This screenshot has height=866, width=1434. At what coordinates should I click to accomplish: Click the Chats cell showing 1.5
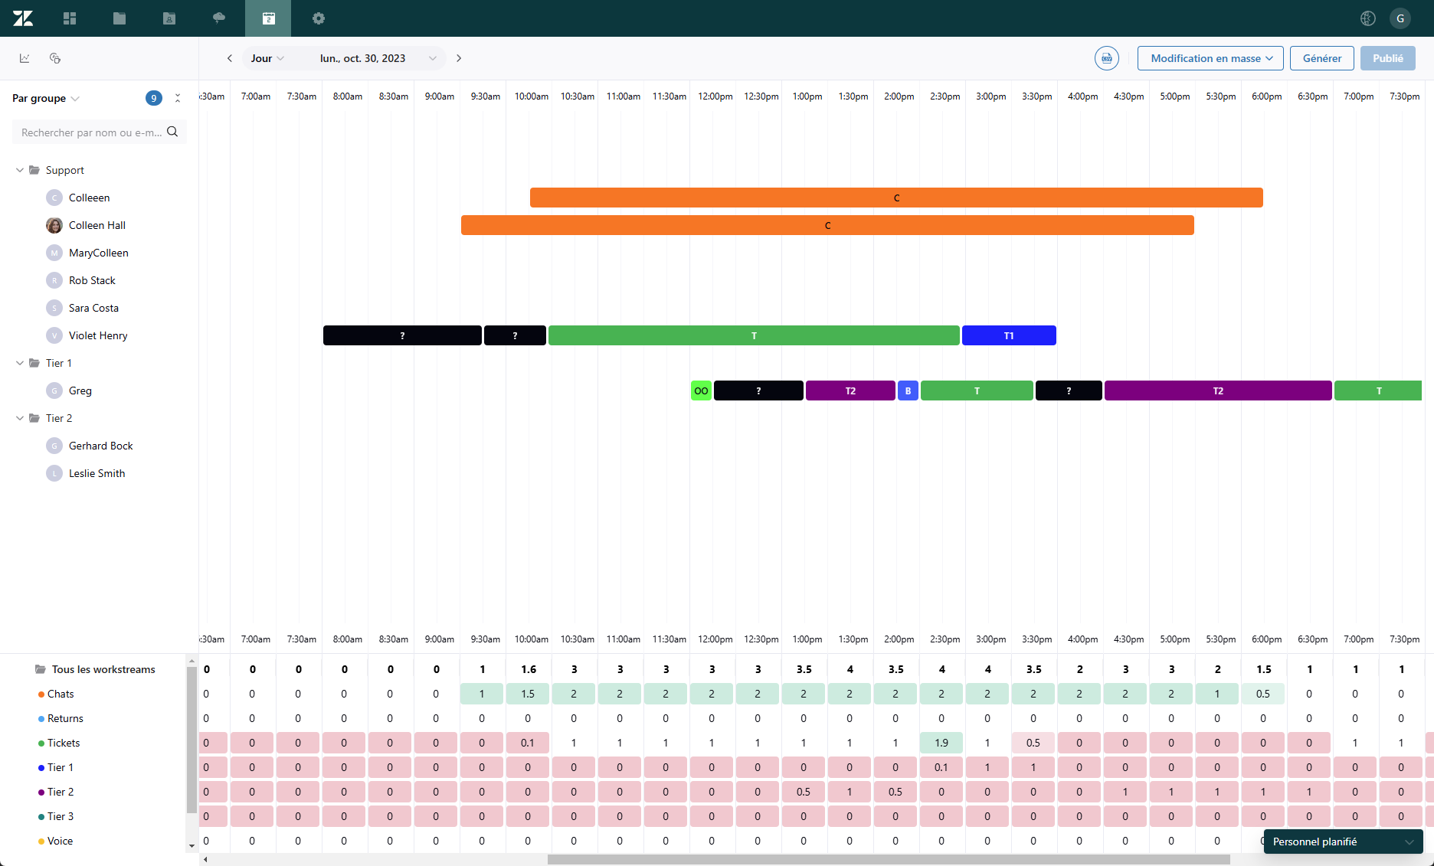tap(528, 694)
